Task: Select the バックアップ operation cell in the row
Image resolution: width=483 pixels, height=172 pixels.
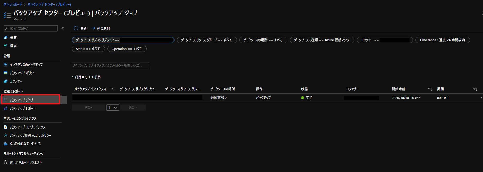Action: click(x=263, y=98)
